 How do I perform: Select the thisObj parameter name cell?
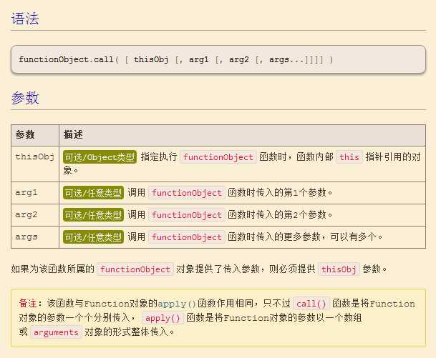point(34,157)
